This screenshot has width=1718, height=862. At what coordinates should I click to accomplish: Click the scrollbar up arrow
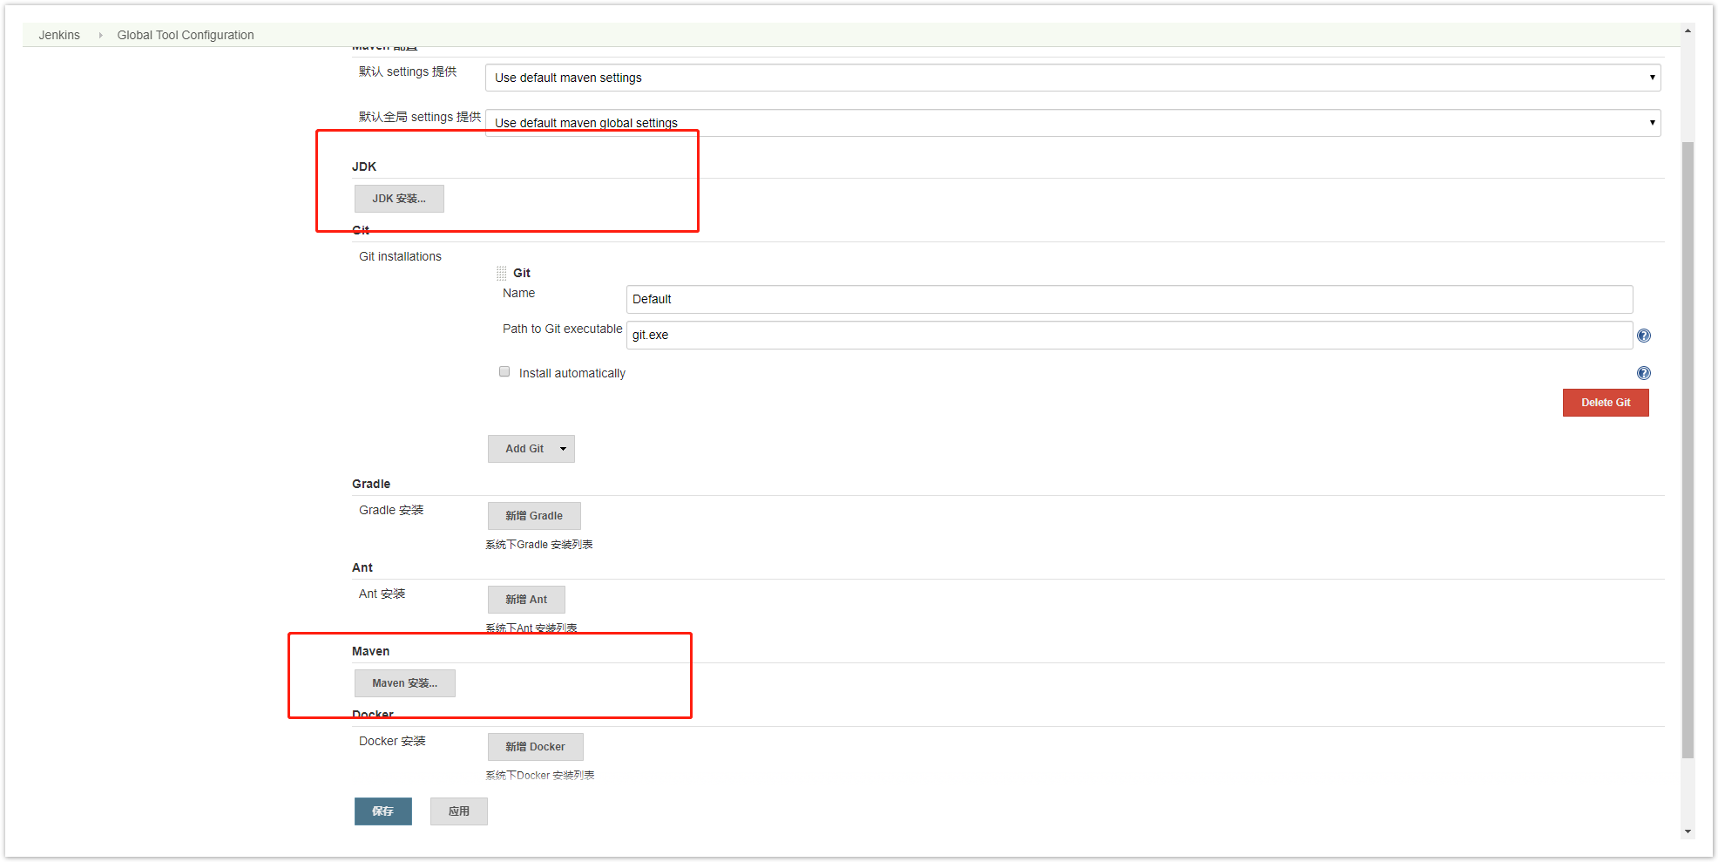coord(1688,31)
